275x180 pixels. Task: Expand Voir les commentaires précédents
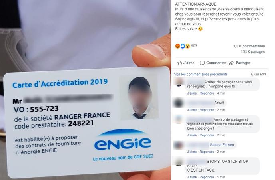tap(201, 74)
